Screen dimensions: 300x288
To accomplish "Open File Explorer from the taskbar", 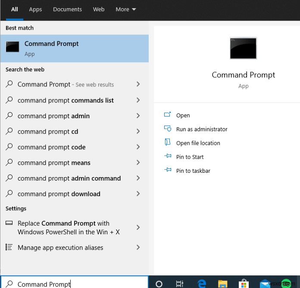I will 222,284.
